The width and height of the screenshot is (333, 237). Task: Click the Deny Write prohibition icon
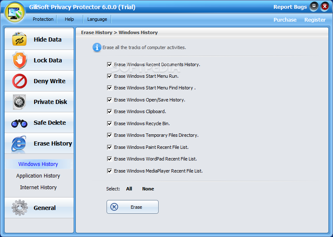coord(20,81)
